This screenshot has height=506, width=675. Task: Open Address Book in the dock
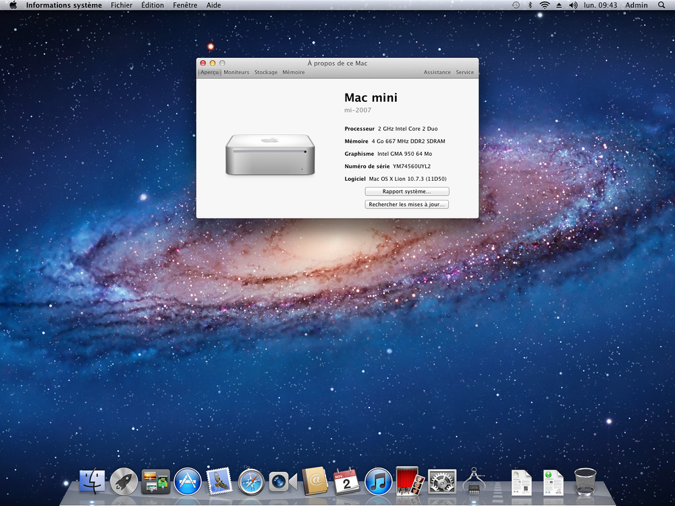point(315,482)
